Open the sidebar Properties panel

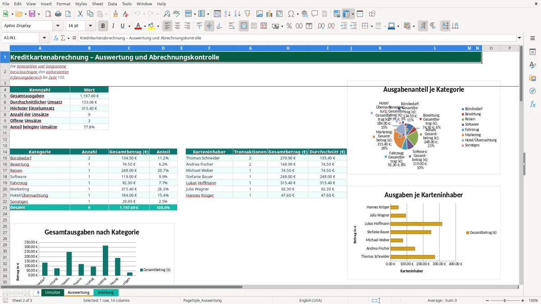(532, 52)
